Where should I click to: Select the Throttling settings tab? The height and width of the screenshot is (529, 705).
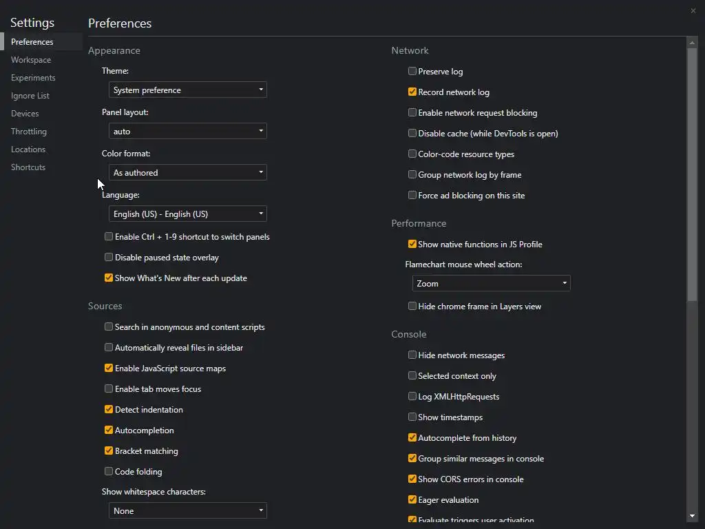pyautogui.click(x=29, y=132)
